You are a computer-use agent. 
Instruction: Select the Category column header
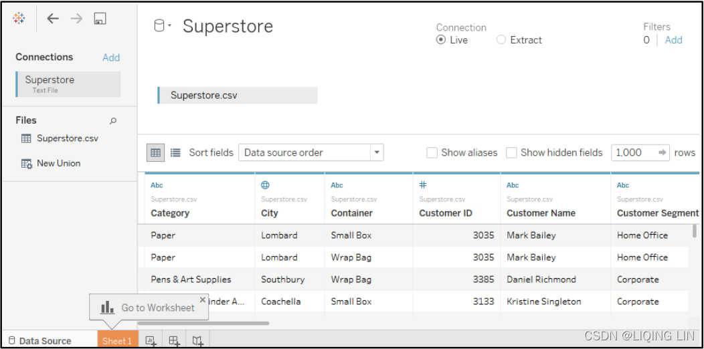pos(170,213)
